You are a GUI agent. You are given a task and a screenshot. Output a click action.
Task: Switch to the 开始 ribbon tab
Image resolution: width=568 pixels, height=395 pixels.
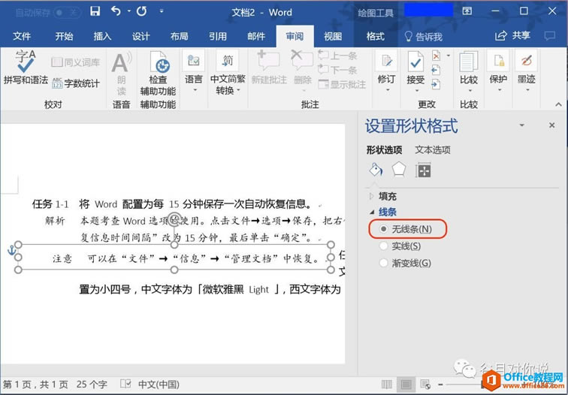point(64,36)
